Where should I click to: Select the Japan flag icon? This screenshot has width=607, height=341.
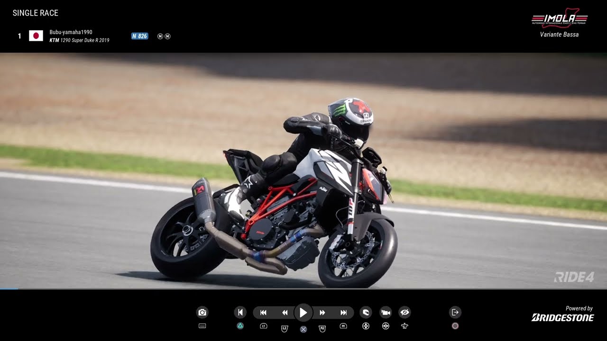pos(36,36)
